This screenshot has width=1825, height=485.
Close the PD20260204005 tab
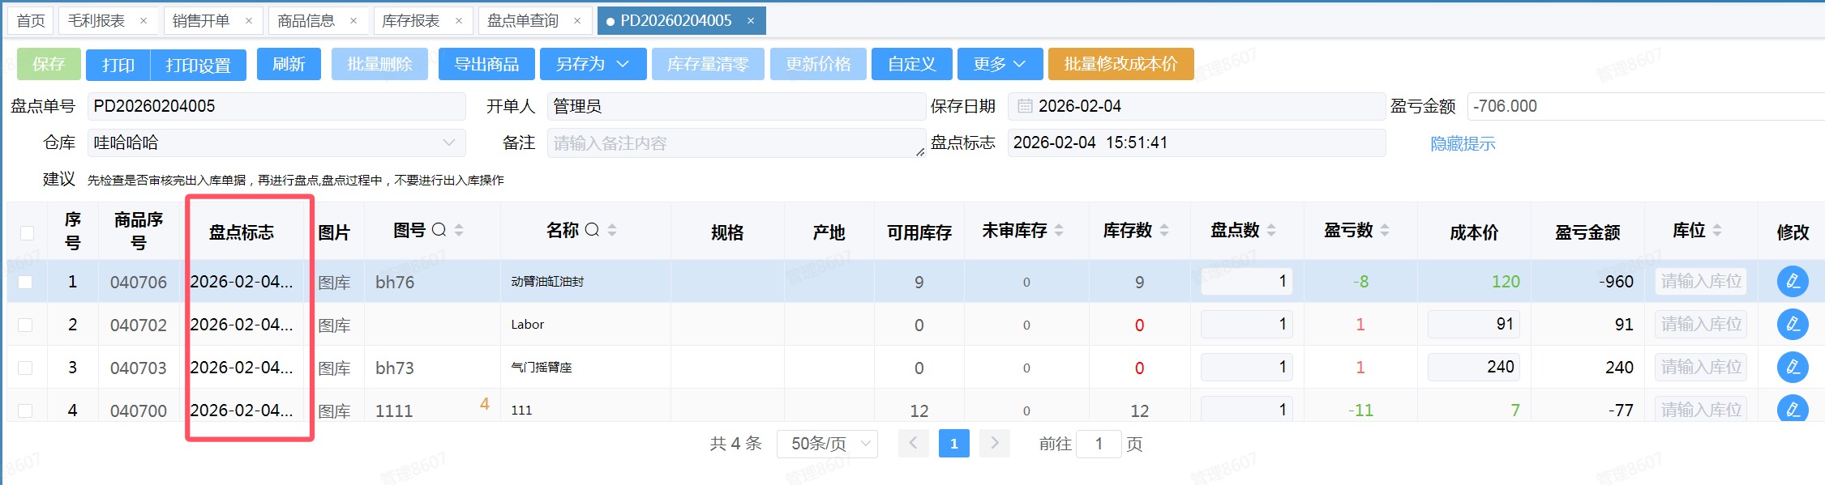751,21
